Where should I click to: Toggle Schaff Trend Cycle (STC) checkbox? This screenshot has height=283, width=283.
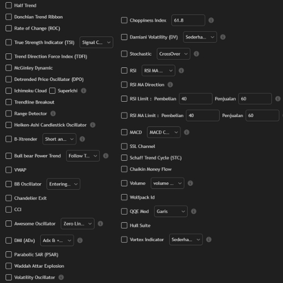124,158
